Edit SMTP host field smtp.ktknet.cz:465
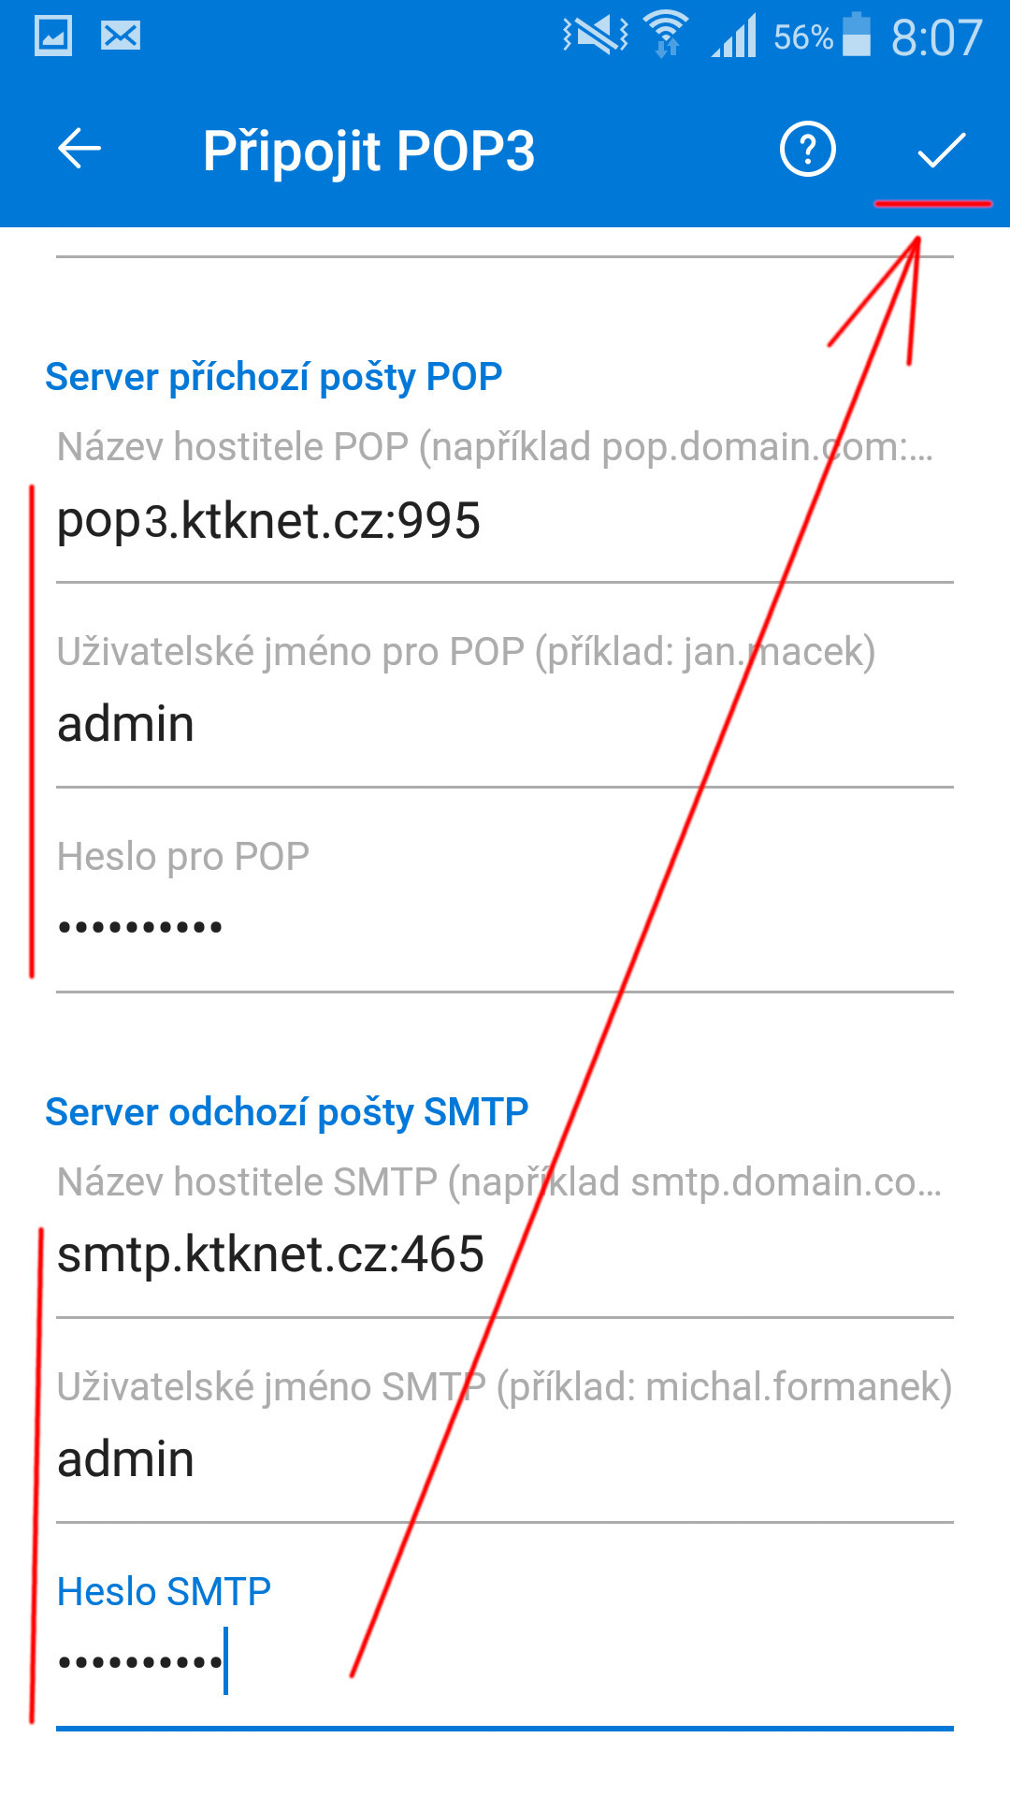This screenshot has height=1796, width=1010. [x=505, y=1254]
